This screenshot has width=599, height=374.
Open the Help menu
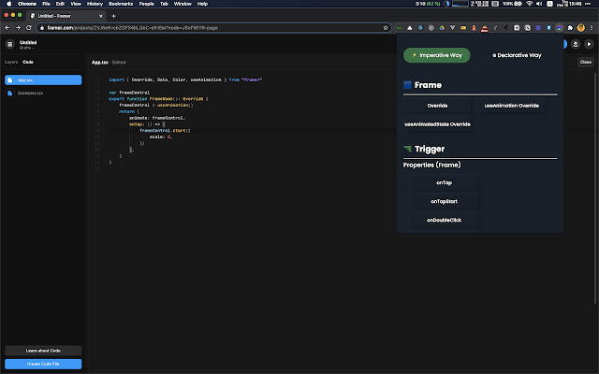202,4
